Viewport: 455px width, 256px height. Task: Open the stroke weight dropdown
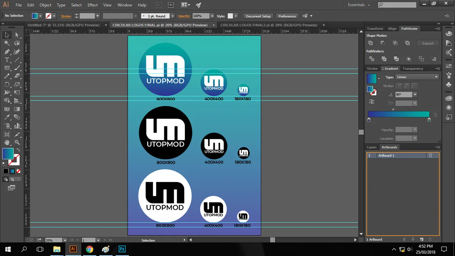(97, 16)
